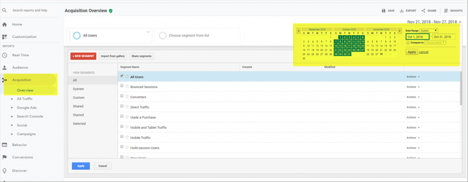Open the Audience person icon
The image size is (468, 182).
(5, 68)
